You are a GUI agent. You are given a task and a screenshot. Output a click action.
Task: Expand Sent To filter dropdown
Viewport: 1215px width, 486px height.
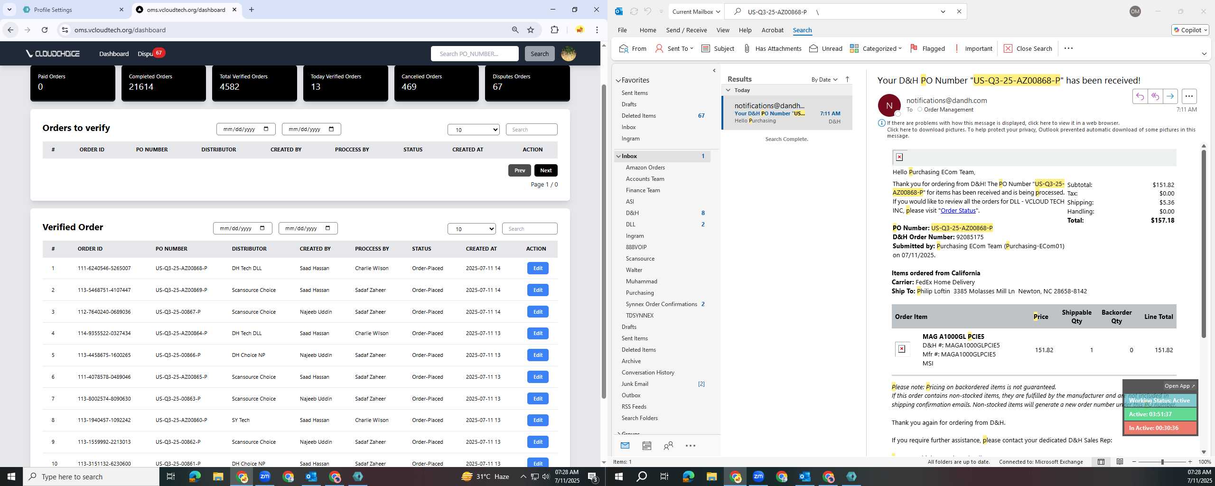674,48
